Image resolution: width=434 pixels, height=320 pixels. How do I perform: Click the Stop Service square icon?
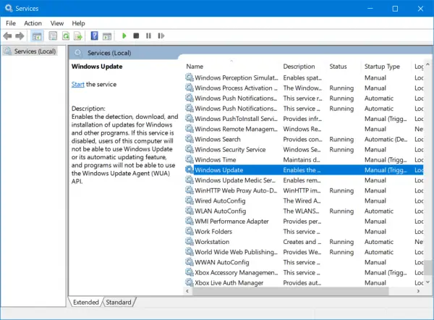(137, 35)
